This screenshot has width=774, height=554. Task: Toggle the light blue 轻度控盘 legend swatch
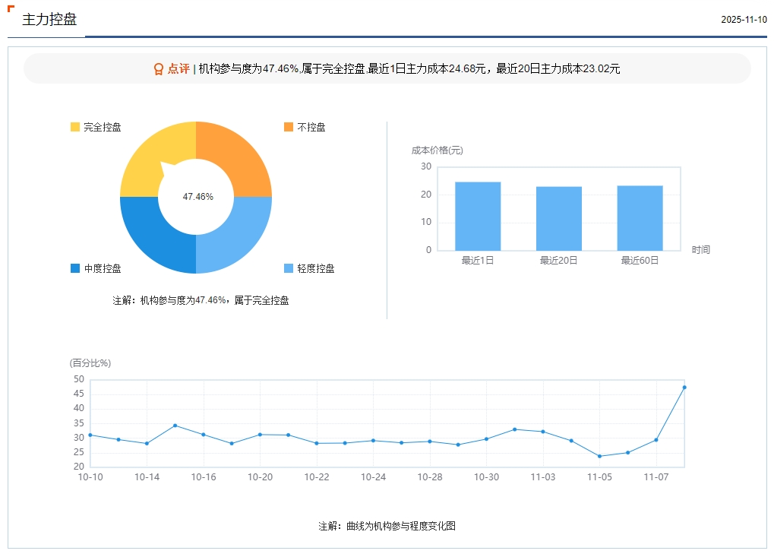tap(289, 269)
